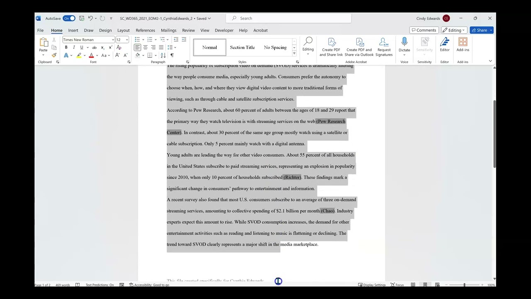Click the Increase Font Size icon

point(117,55)
